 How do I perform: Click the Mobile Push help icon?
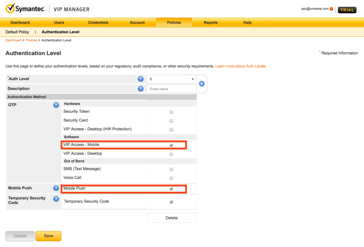tap(56, 188)
